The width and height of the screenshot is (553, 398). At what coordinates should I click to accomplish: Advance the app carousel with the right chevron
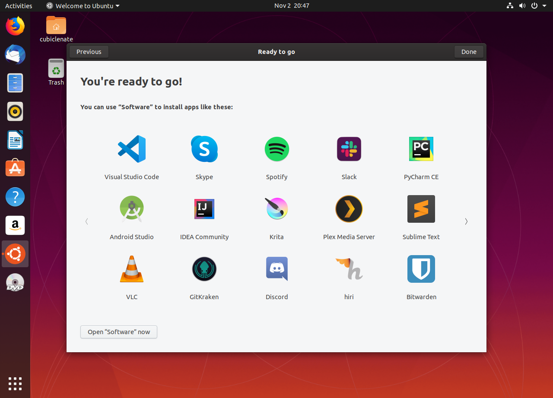[466, 221]
